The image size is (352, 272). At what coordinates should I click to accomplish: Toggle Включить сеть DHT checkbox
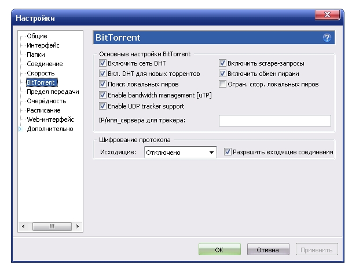coord(102,63)
